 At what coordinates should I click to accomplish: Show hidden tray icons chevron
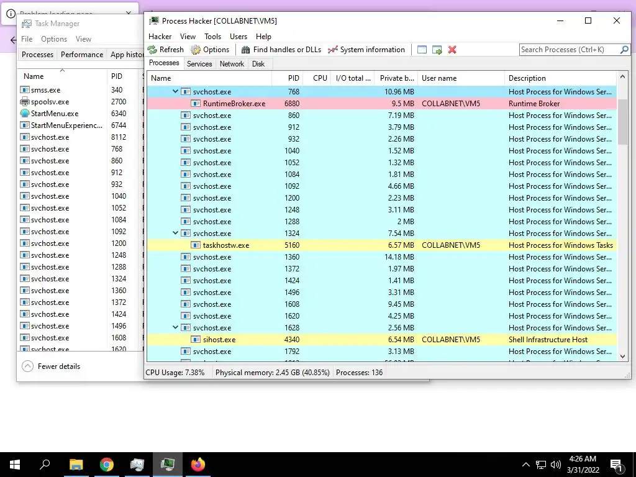pos(525,465)
